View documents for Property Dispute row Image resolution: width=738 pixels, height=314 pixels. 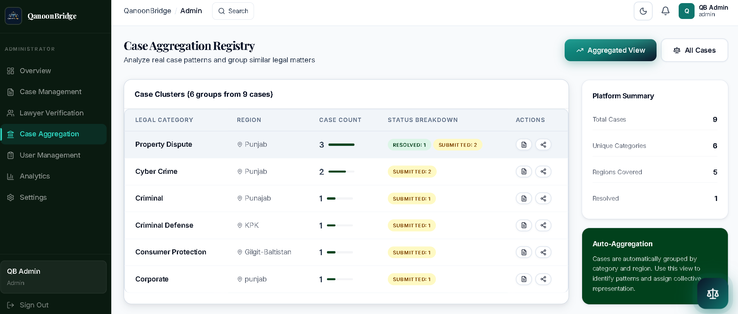[524, 144]
